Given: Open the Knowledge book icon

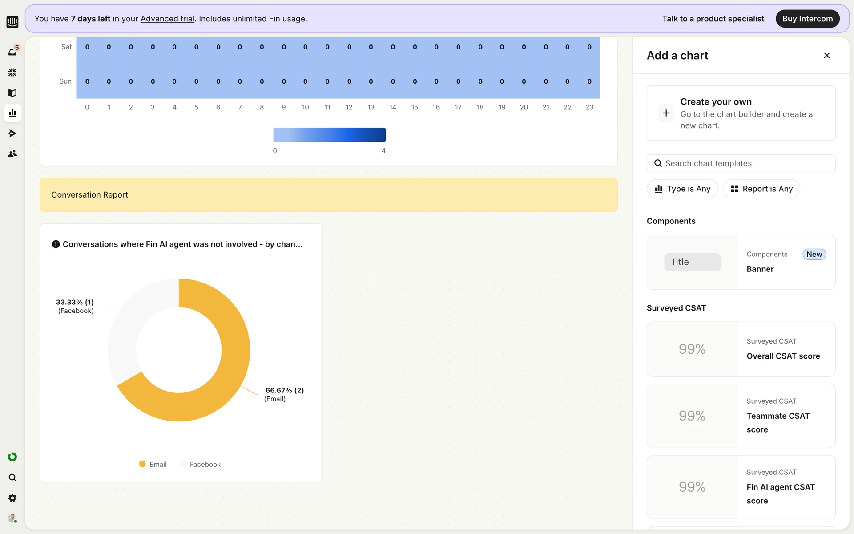Looking at the screenshot, I should coord(12,93).
